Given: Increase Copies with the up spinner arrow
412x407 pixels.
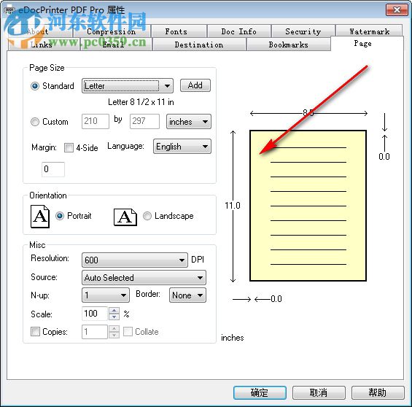Looking at the screenshot, I should tap(114, 329).
